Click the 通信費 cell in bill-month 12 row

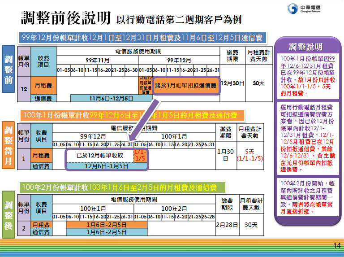pyautogui.click(x=43, y=98)
